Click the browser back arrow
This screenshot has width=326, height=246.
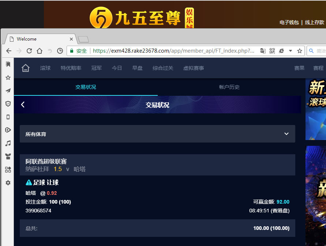pyautogui.click(x=9, y=51)
